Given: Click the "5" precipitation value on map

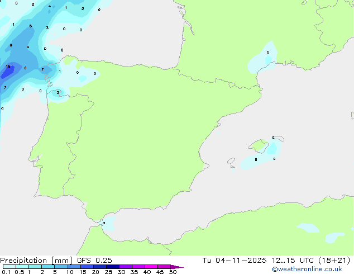Looking at the screenshot, I should [31, 26].
